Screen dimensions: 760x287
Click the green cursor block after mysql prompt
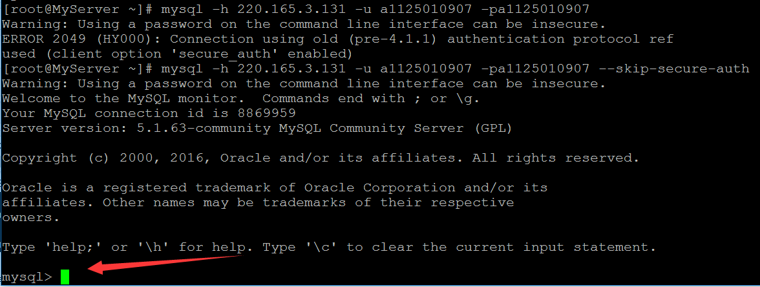point(65,277)
